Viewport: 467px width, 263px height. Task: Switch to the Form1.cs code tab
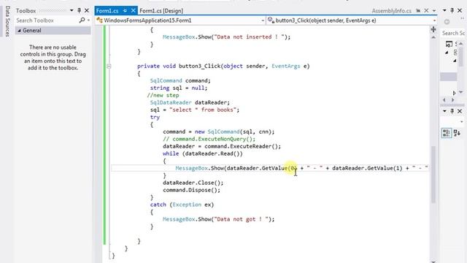(107, 11)
